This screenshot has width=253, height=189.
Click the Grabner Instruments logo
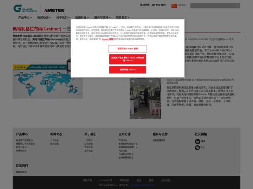[25, 8]
